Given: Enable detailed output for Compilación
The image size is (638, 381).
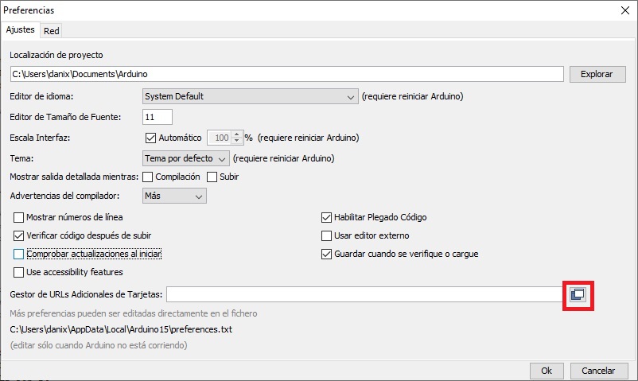Looking at the screenshot, I should 148,177.
